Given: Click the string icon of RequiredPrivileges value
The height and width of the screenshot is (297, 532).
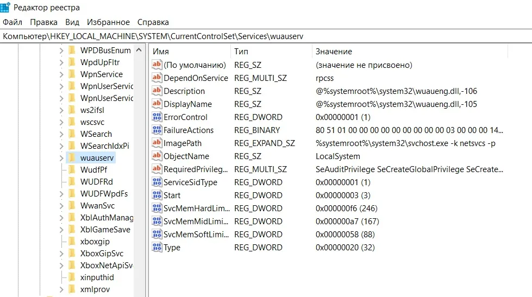Looking at the screenshot, I should (x=157, y=169).
